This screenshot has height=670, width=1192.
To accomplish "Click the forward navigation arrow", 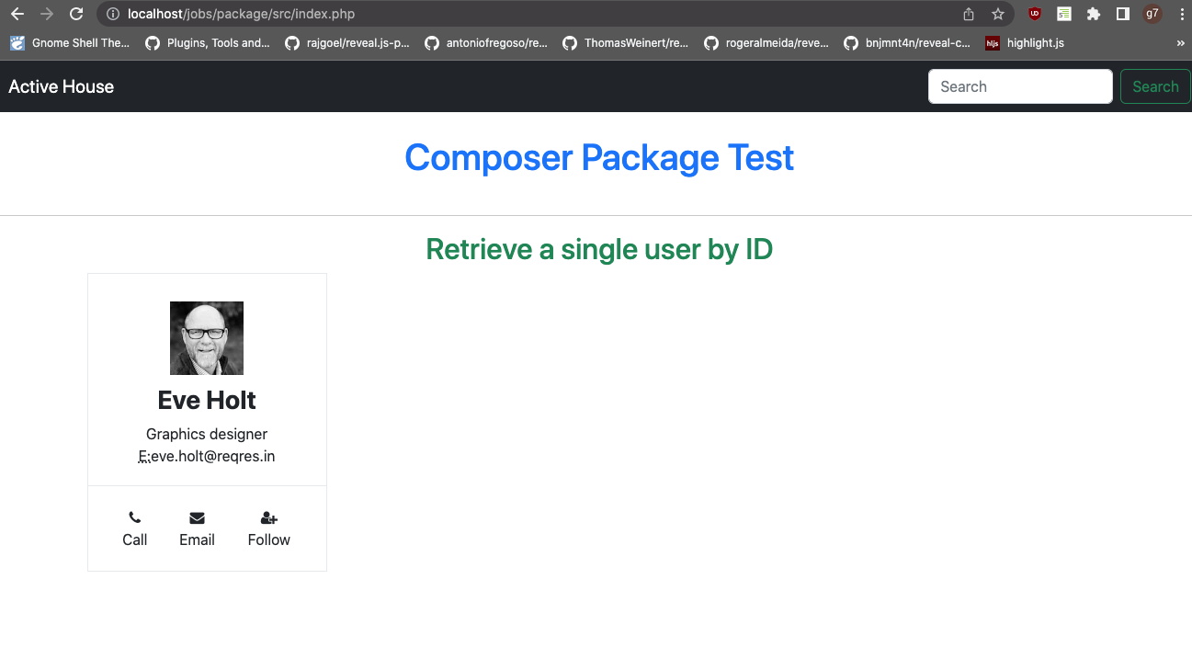I will [x=46, y=14].
